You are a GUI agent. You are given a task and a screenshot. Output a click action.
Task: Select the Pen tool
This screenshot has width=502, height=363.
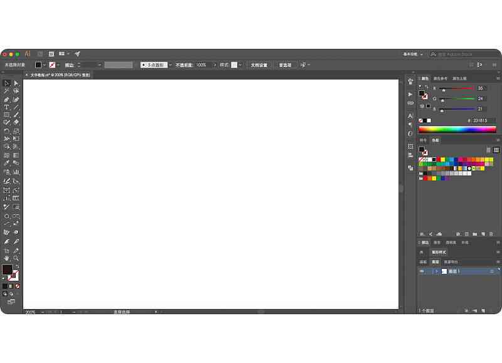coord(6,100)
